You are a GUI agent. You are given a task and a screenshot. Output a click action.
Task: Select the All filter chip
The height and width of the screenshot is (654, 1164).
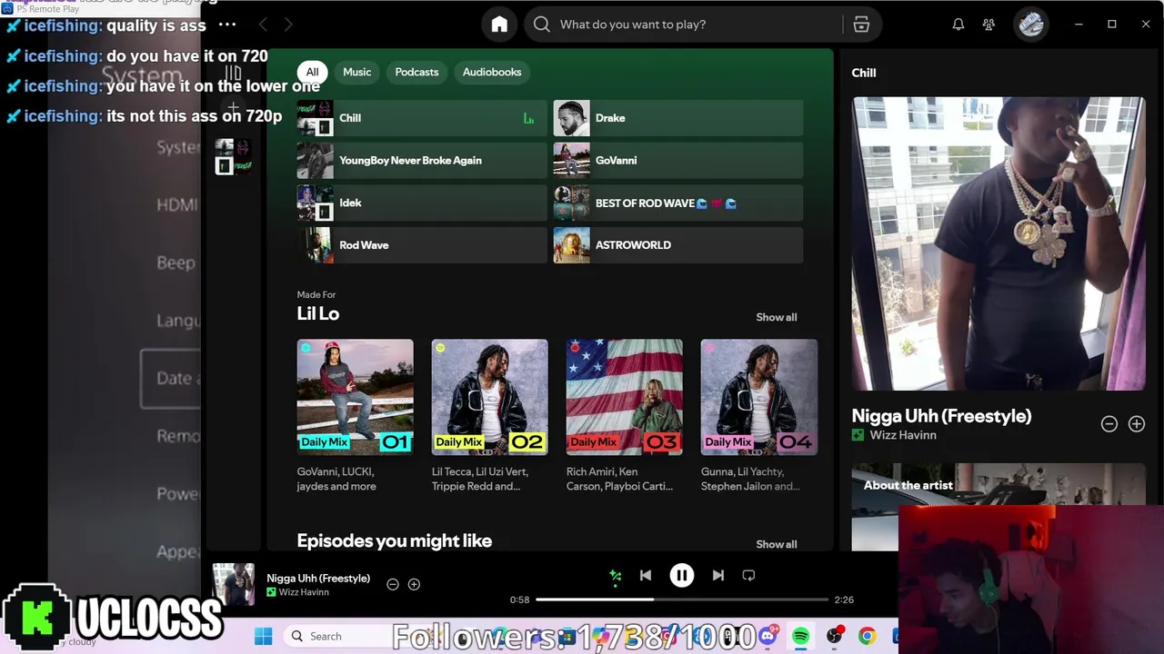pyautogui.click(x=312, y=72)
